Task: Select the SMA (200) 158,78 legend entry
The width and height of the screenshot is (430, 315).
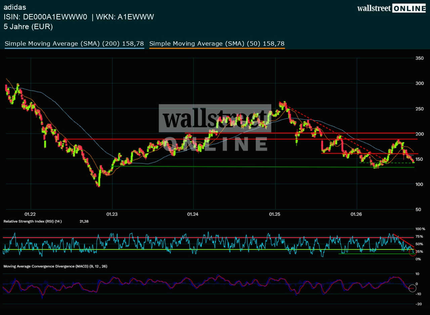Action: pos(74,44)
